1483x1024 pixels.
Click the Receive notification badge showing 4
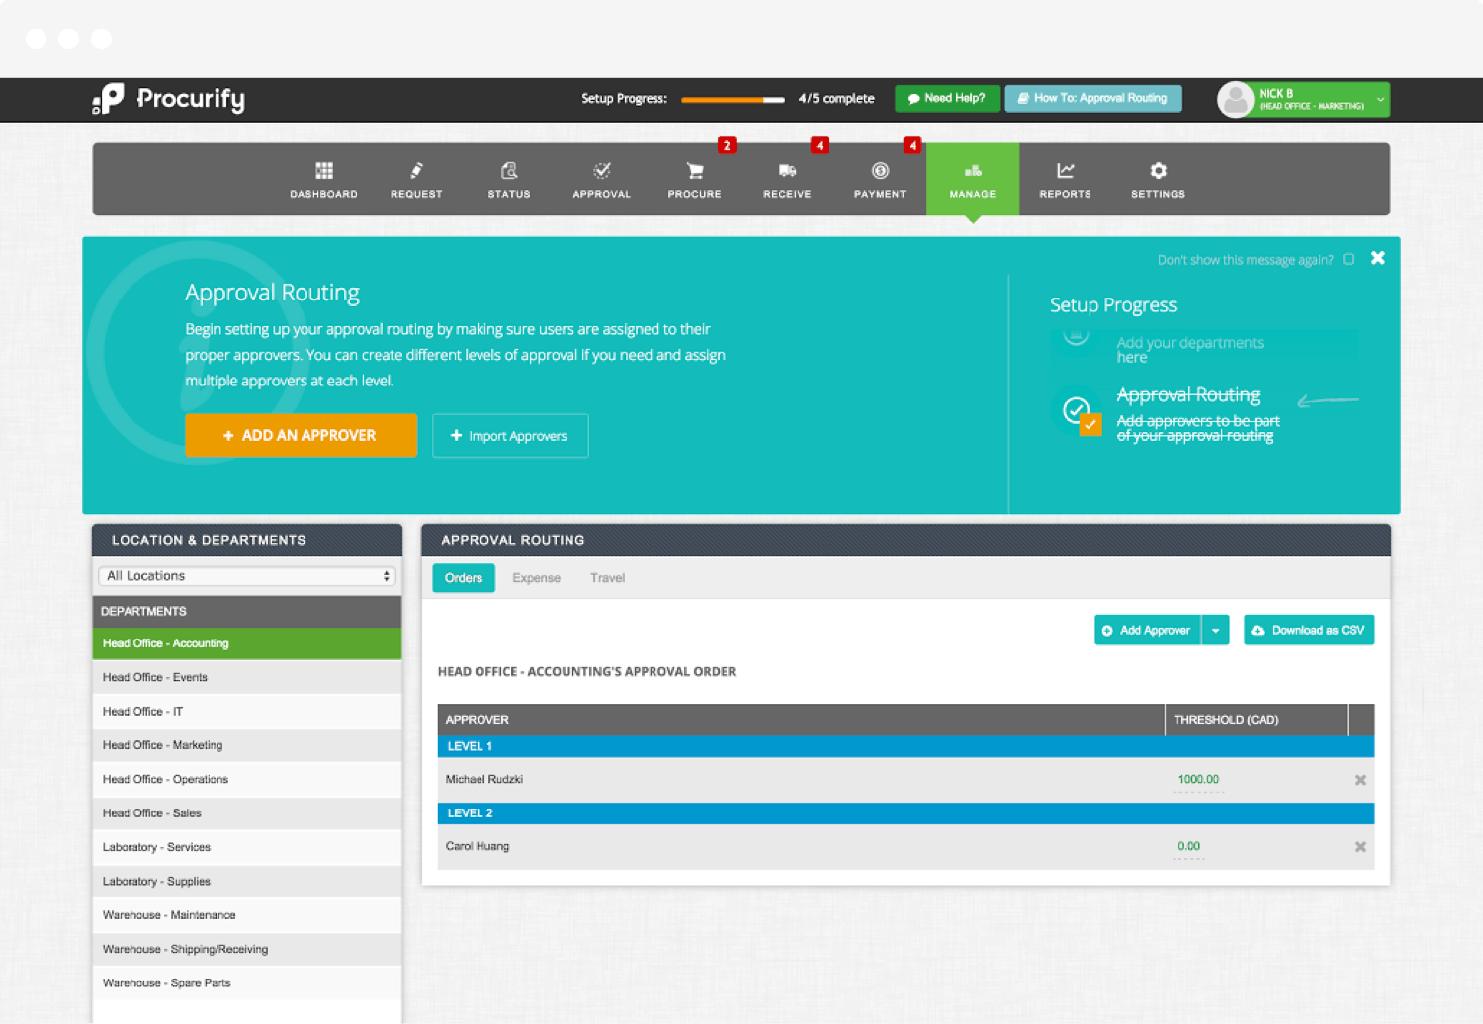(820, 145)
